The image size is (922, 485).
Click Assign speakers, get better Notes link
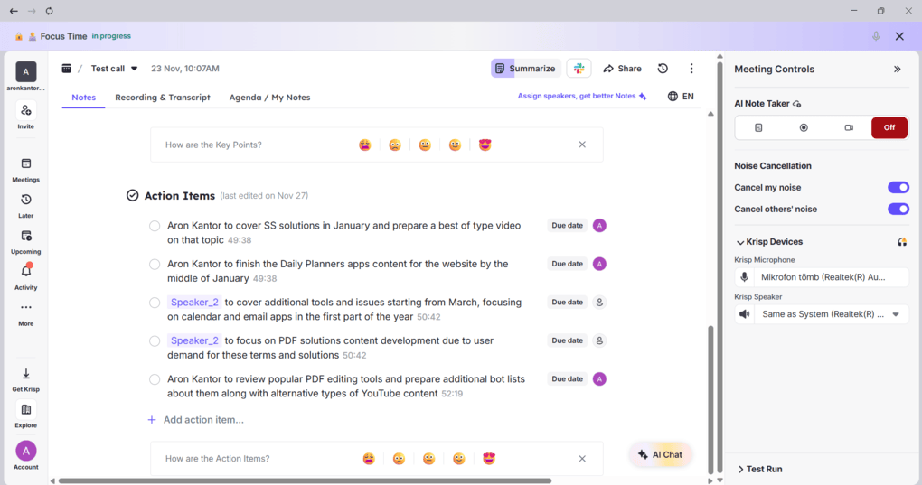581,97
